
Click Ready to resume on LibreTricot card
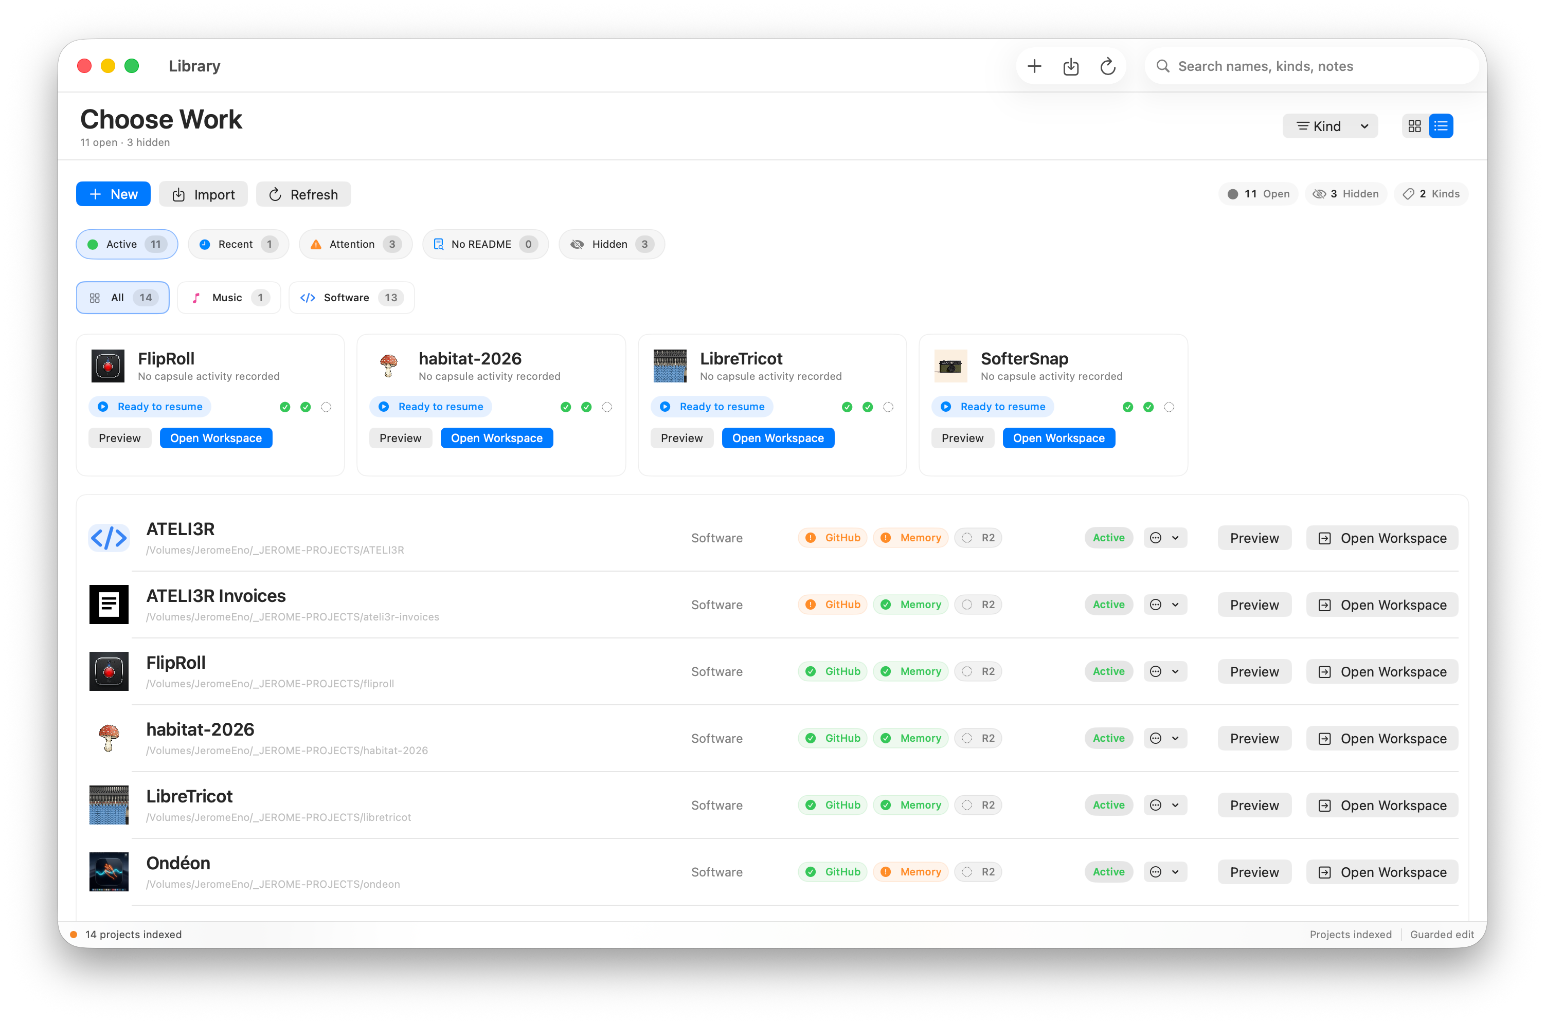pos(712,407)
